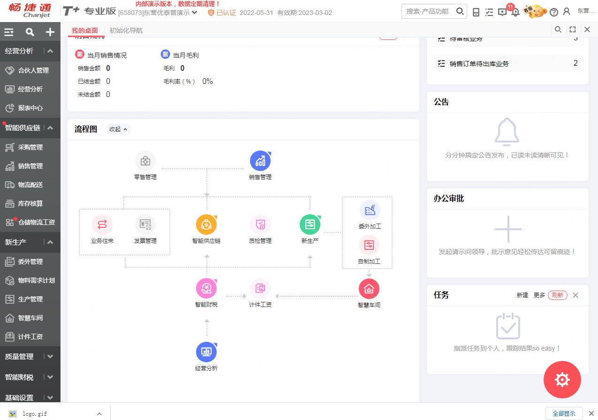Open the logo.gif downloaded file
Image resolution: width=598 pixels, height=420 pixels.
[x=35, y=414]
